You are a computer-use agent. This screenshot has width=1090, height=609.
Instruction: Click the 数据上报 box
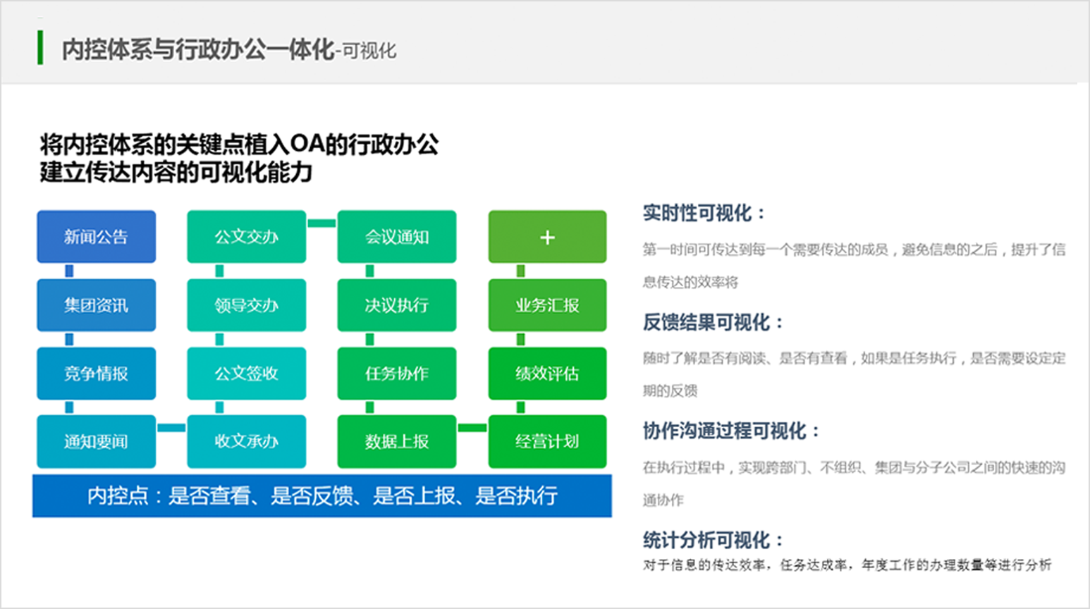pyautogui.click(x=396, y=442)
